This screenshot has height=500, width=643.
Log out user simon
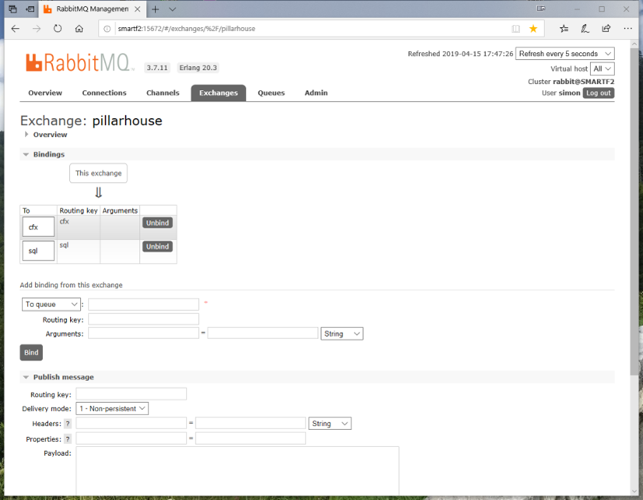click(x=599, y=93)
